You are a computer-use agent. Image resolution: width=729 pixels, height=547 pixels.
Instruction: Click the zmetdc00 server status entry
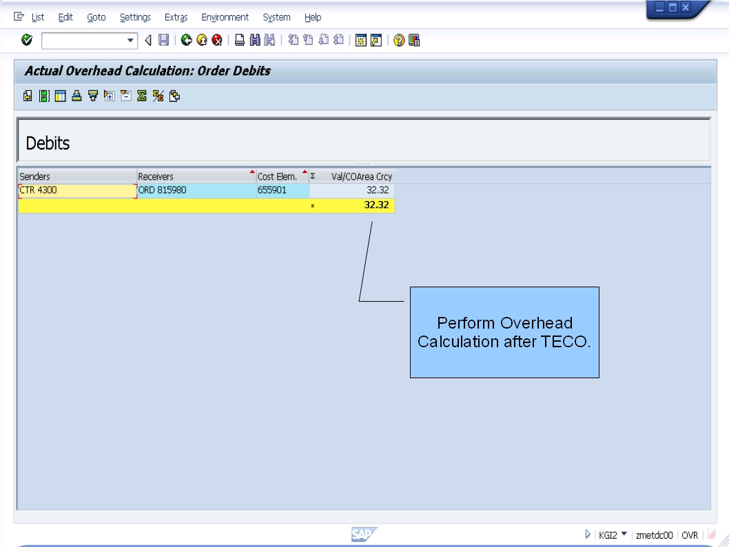[654, 535]
